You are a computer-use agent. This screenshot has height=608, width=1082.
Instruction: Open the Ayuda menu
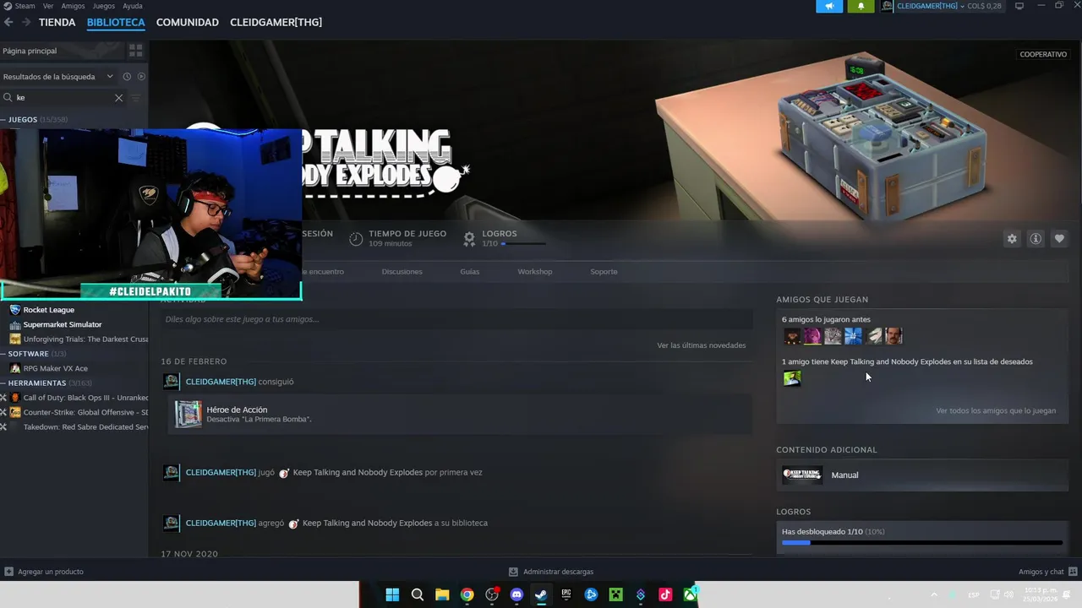pyautogui.click(x=133, y=6)
